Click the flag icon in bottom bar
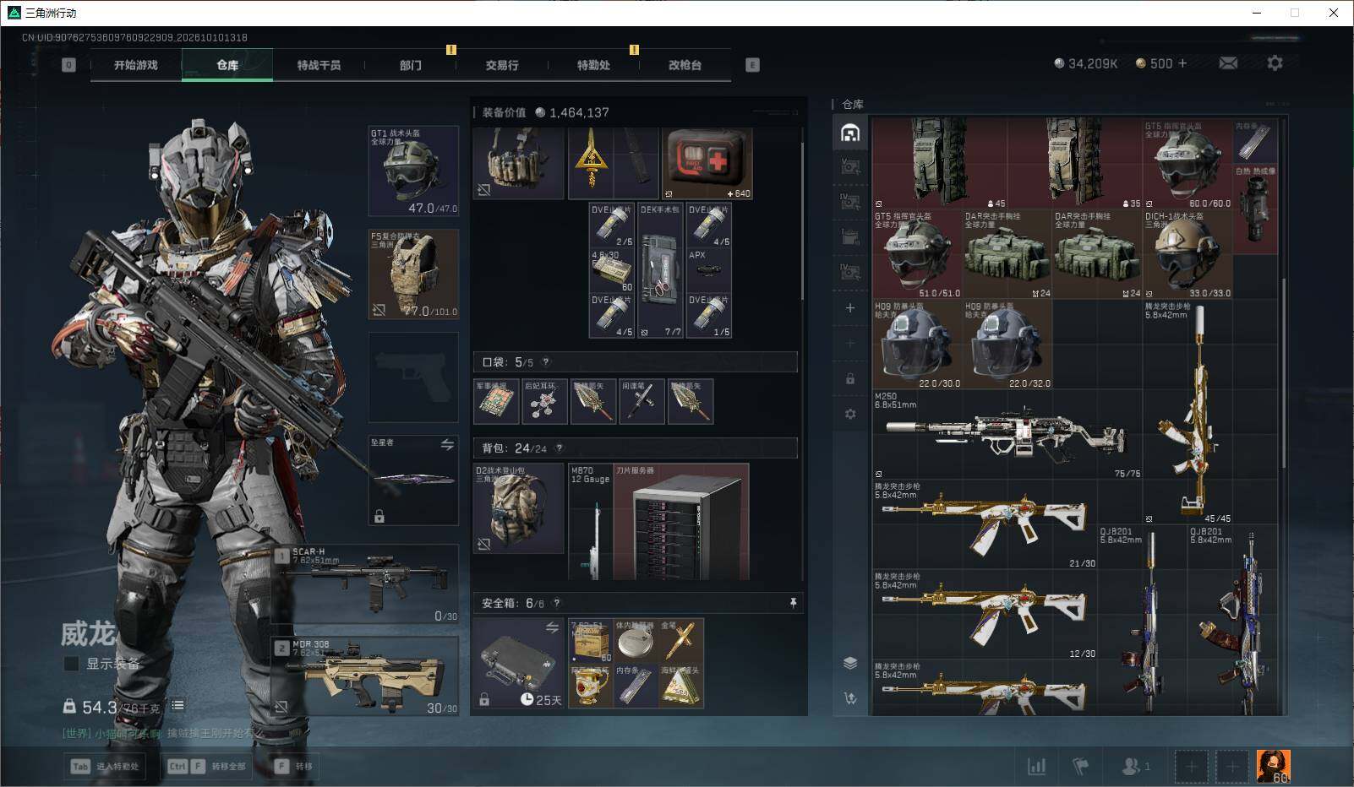The height and width of the screenshot is (787, 1354). [x=1080, y=766]
